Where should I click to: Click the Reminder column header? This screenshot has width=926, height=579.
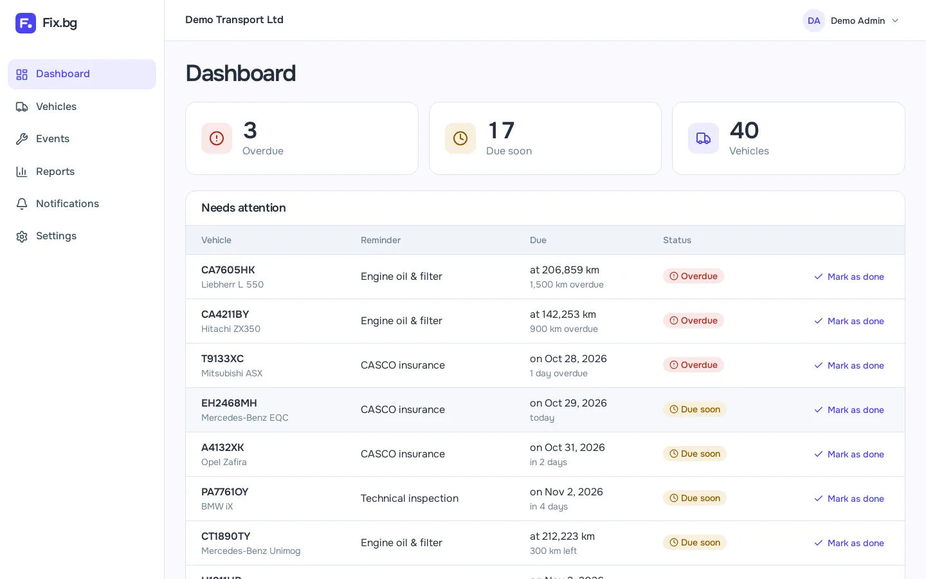click(x=381, y=240)
